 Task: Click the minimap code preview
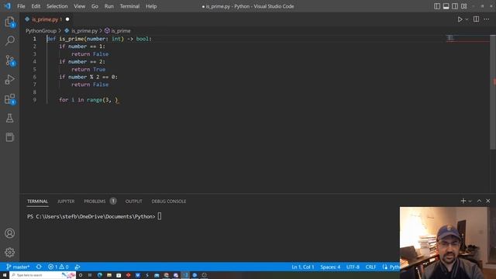pyautogui.click(x=450, y=38)
